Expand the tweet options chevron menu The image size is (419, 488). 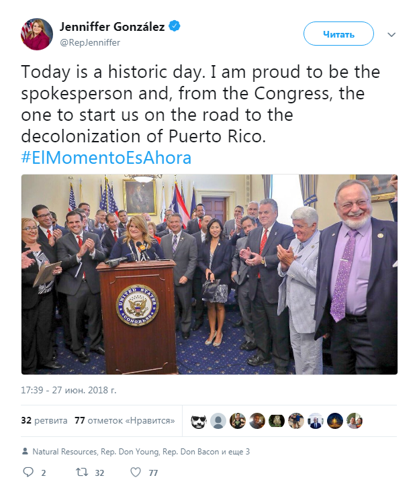(x=392, y=34)
